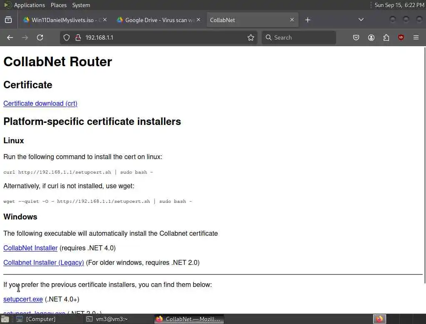The image size is (426, 324).
Task: Click the wget setupcert.sh command text
Action: point(97,201)
